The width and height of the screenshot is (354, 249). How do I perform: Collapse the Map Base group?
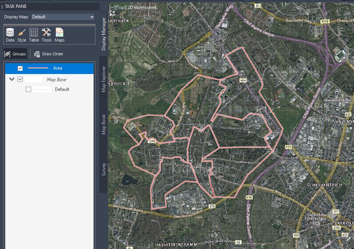point(11,79)
